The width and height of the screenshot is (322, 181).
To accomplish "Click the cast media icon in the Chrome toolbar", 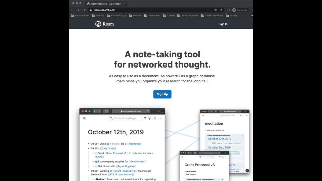I will (x=228, y=10).
